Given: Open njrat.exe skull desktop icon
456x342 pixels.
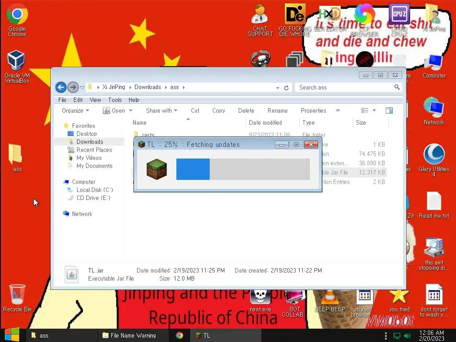Looking at the screenshot, I should 260,301.
